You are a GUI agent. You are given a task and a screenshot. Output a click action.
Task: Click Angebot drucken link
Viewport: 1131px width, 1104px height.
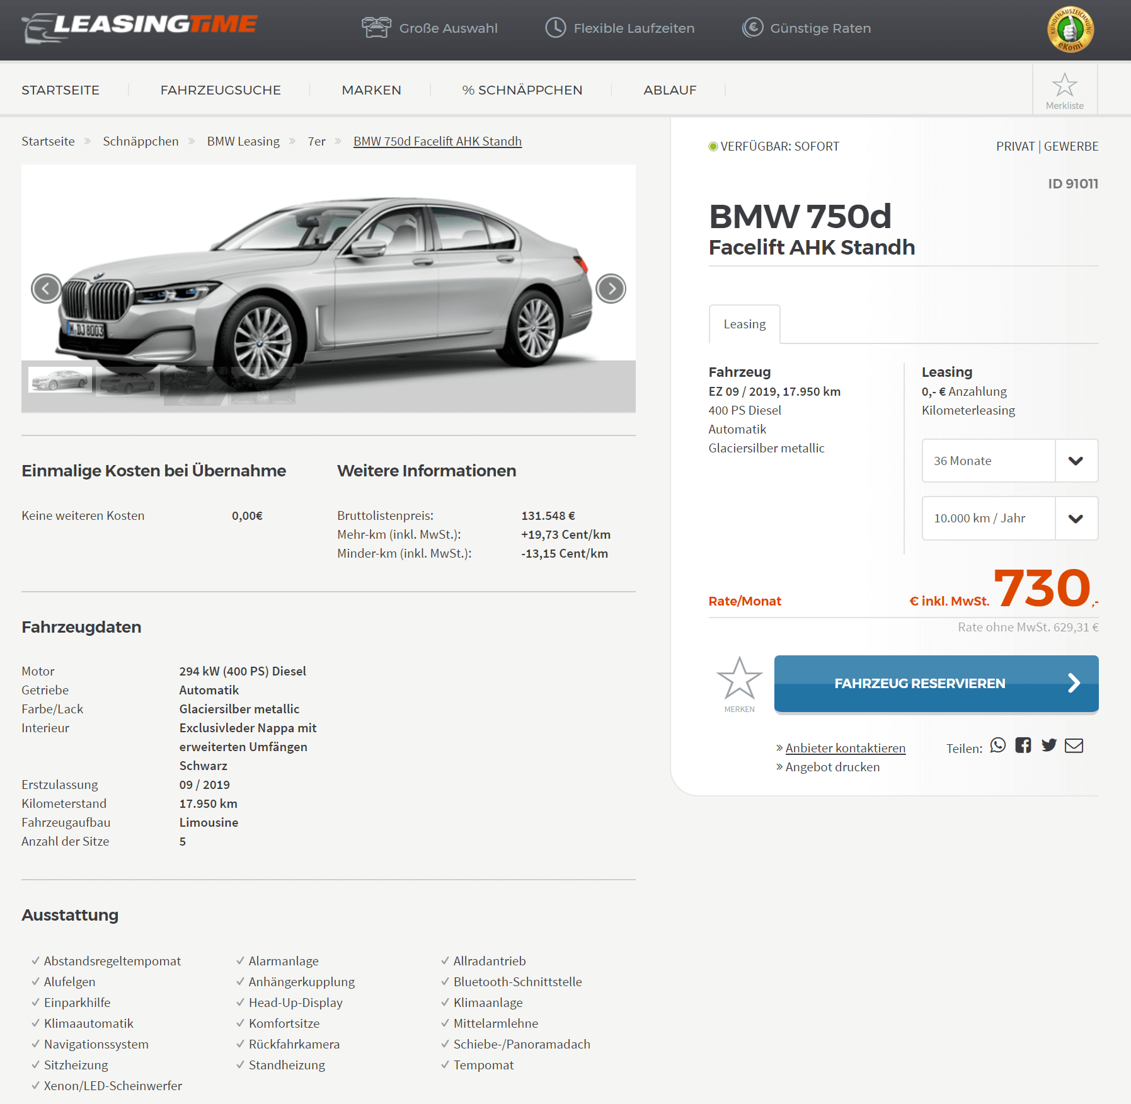832,767
